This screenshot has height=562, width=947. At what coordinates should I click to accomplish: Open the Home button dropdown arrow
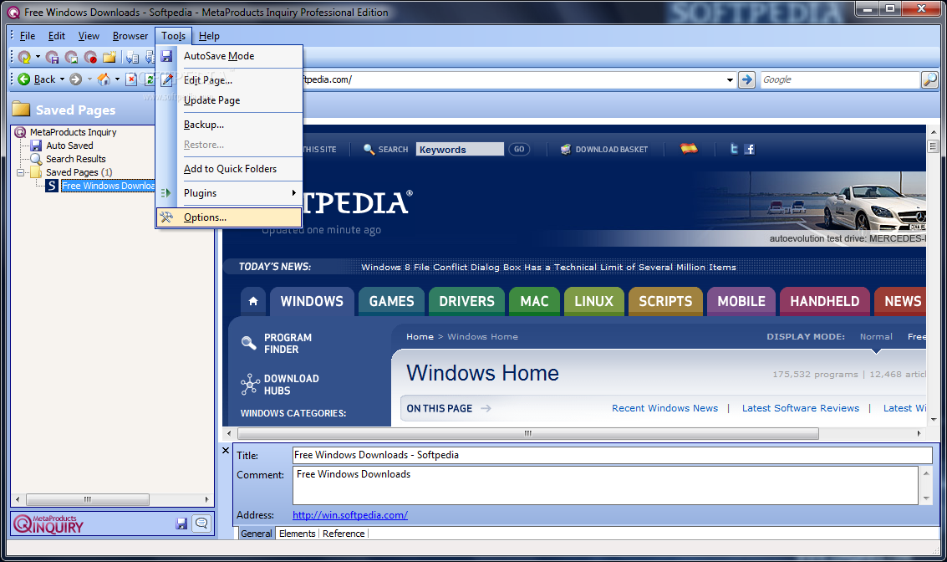117,79
